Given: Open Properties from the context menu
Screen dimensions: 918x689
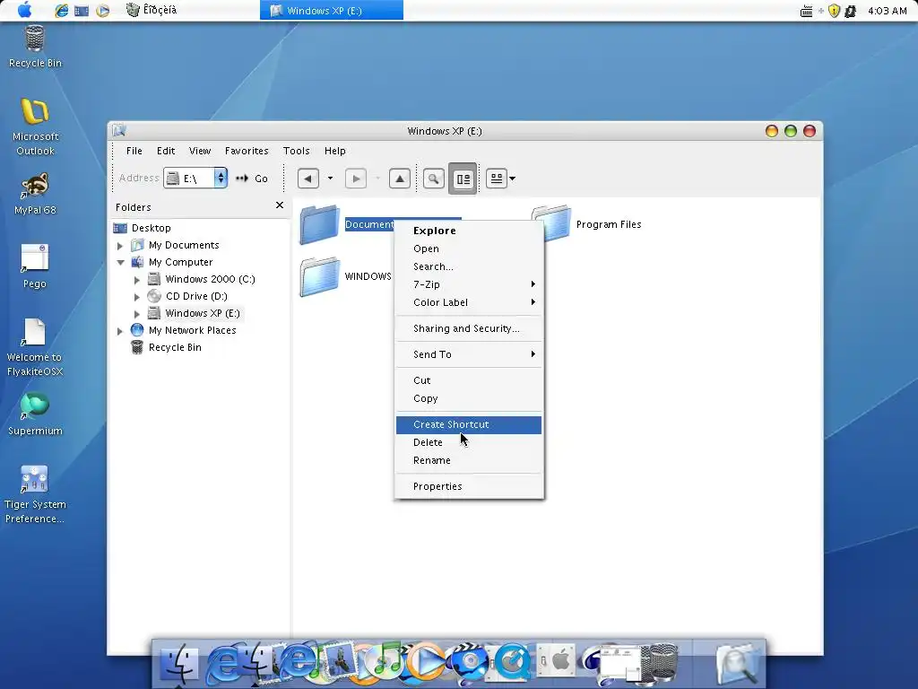Looking at the screenshot, I should [x=468, y=486].
